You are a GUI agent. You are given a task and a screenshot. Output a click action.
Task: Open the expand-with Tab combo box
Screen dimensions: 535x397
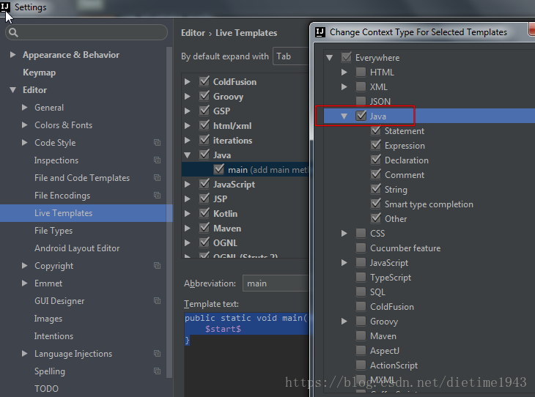coord(290,56)
